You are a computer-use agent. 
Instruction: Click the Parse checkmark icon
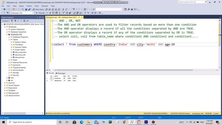coord(50,13)
